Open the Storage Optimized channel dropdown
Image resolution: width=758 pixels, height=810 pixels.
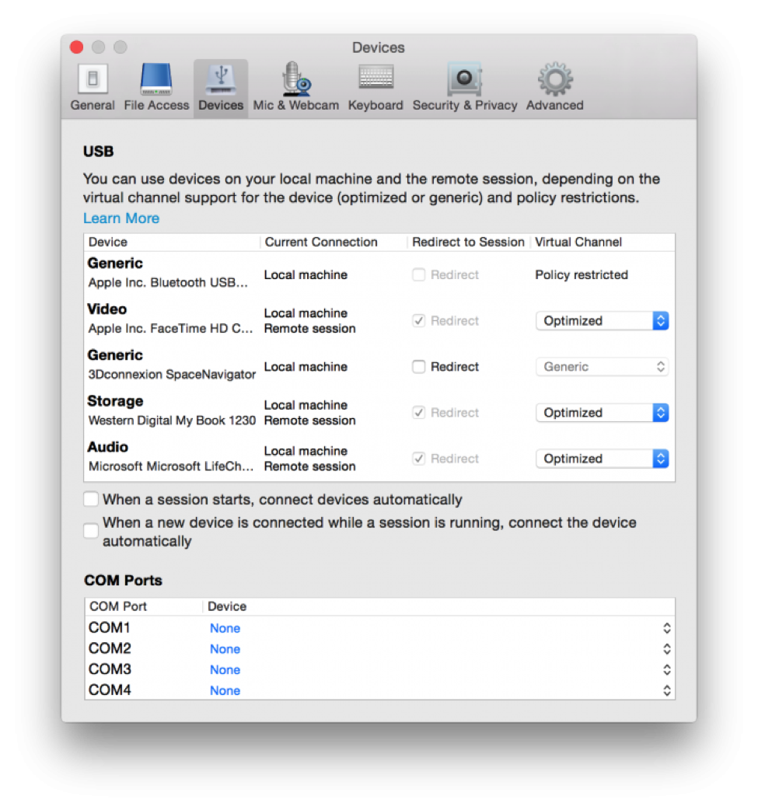(602, 412)
